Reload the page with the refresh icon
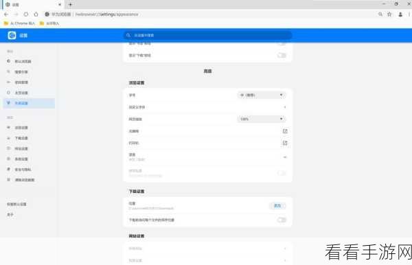Viewport: 412px width, 265px height. click(26, 14)
